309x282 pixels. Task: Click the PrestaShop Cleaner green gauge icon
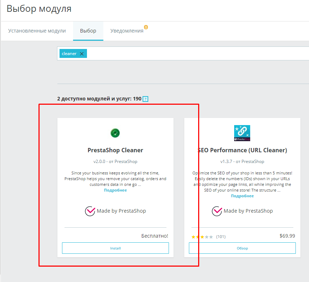pos(115,133)
